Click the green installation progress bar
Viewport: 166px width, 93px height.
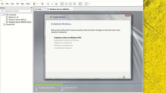tap(48, 84)
